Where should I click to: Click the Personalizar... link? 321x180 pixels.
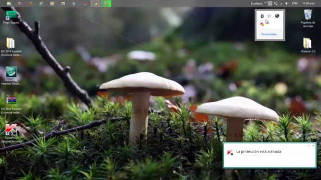270,34
